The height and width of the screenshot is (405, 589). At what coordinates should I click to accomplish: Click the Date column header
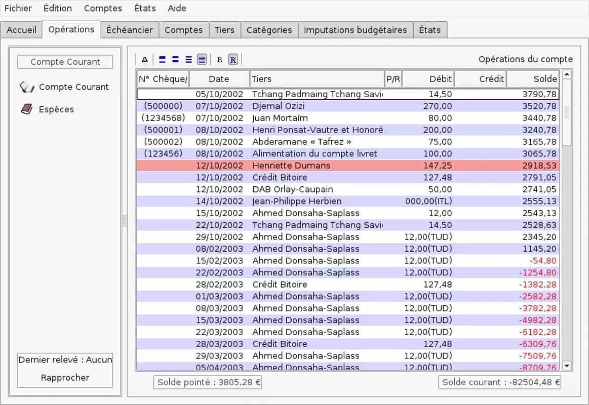click(219, 79)
